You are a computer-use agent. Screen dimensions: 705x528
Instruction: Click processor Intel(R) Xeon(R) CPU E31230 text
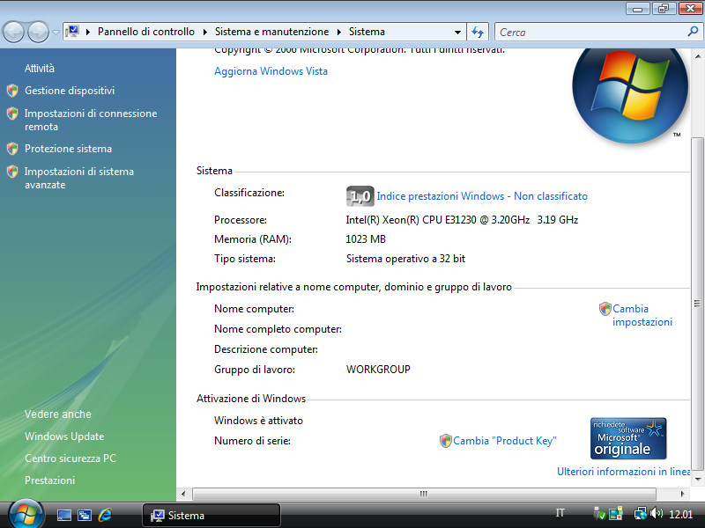462,220
